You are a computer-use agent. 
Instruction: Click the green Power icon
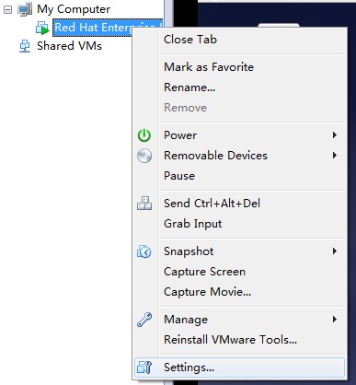click(x=144, y=135)
